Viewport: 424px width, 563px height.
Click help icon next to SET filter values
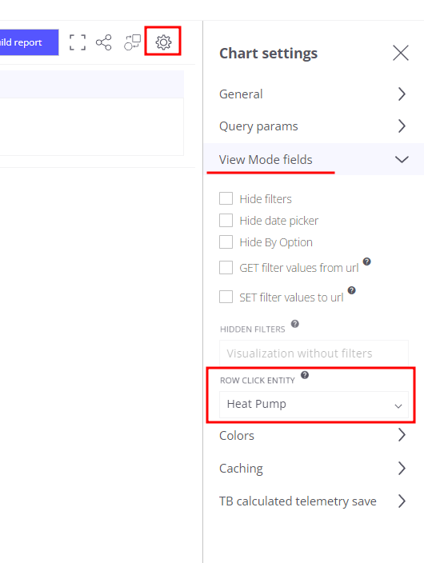coord(351,290)
